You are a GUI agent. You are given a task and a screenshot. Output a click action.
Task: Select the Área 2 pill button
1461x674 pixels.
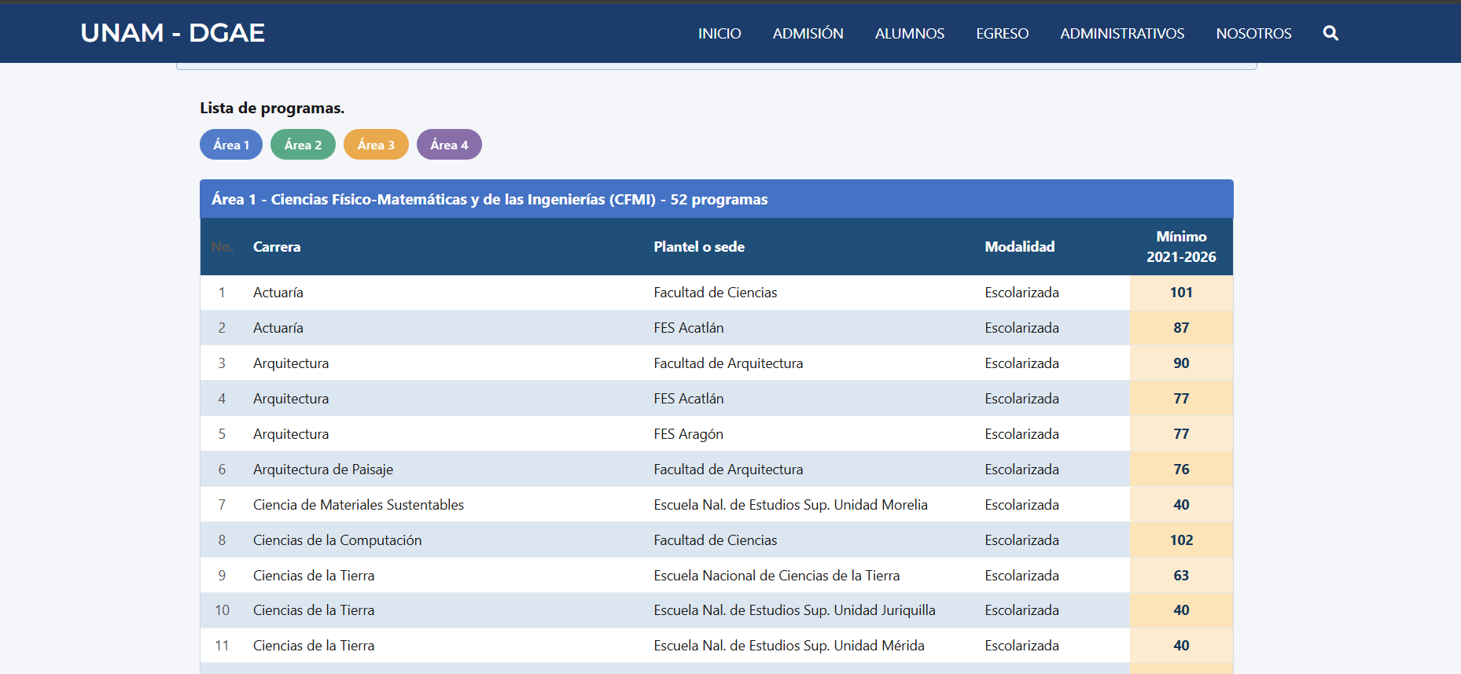coord(303,145)
